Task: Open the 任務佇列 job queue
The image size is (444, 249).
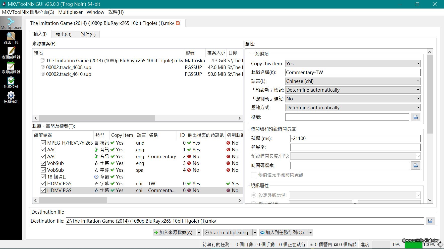Action: point(11,83)
